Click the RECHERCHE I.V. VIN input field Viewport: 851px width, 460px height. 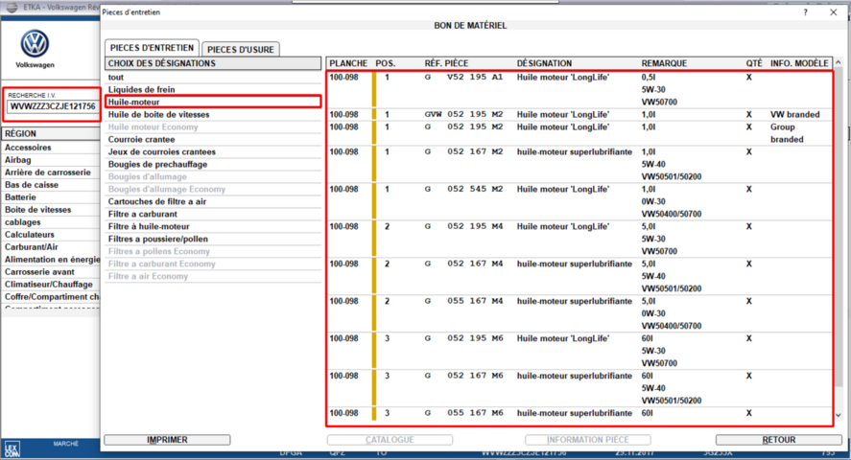(x=53, y=106)
